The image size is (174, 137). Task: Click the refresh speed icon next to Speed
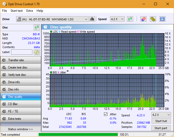130,19
